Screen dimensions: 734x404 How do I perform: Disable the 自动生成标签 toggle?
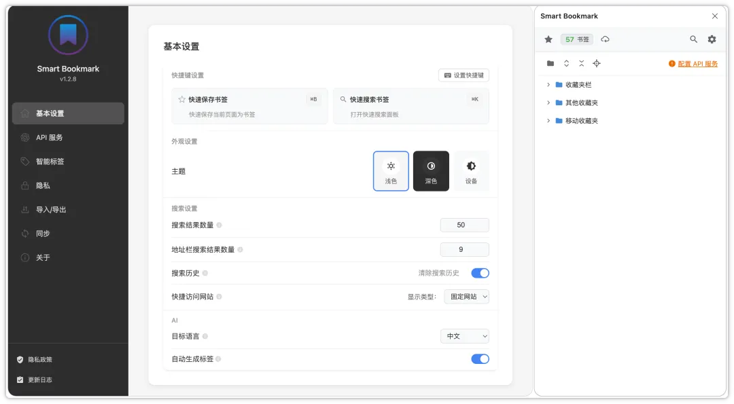(x=480, y=359)
